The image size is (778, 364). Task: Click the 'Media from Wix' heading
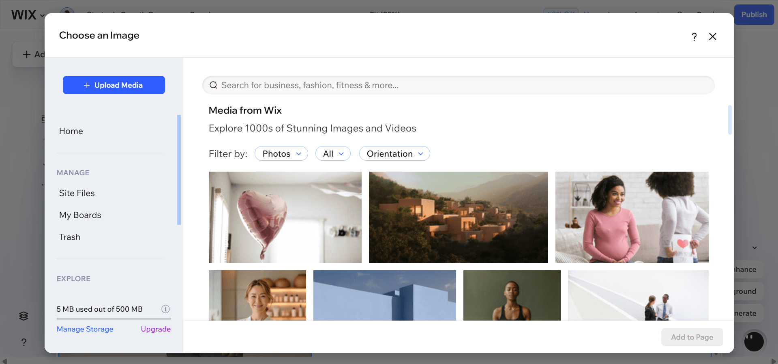pyautogui.click(x=245, y=110)
